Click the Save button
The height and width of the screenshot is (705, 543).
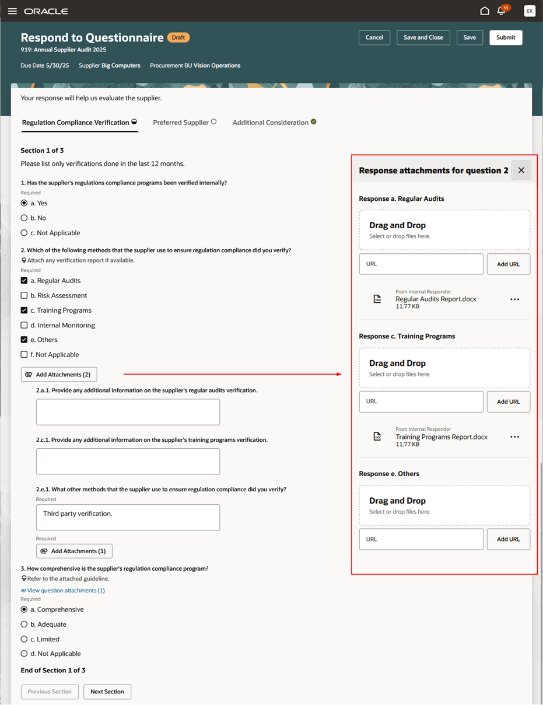point(470,37)
